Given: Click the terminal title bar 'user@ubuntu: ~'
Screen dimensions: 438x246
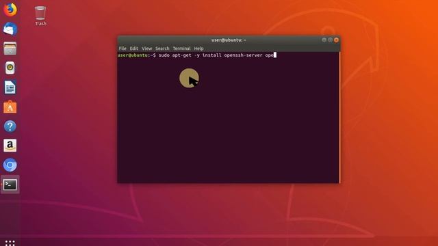Looking at the screenshot, I should point(229,40).
